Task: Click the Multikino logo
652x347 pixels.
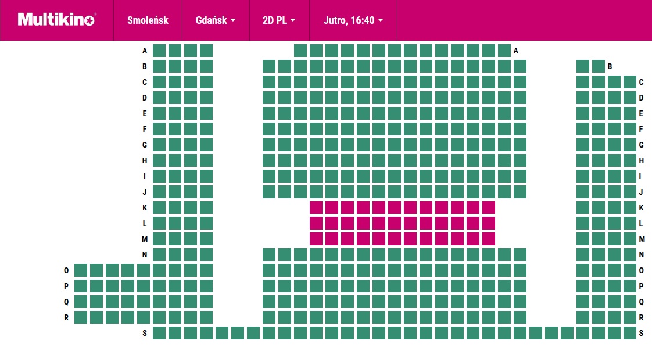Action: click(x=56, y=20)
